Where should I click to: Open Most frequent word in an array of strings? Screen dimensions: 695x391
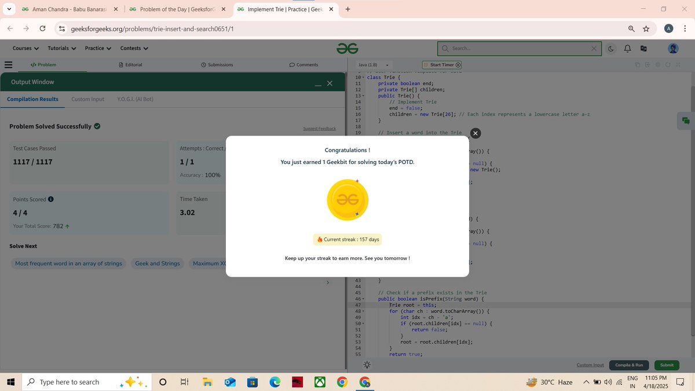pos(68,264)
